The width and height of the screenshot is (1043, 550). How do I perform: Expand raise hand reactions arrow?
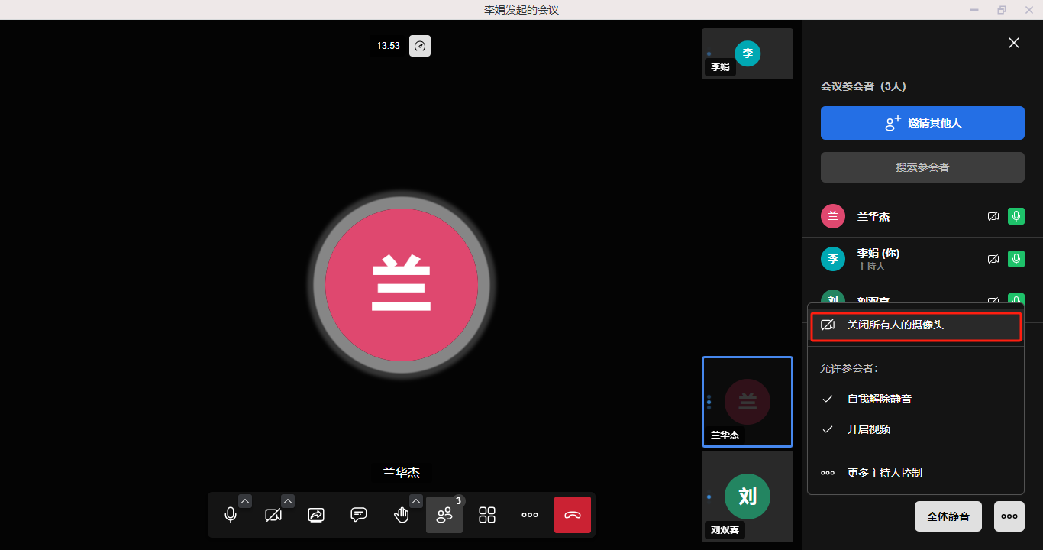(416, 501)
